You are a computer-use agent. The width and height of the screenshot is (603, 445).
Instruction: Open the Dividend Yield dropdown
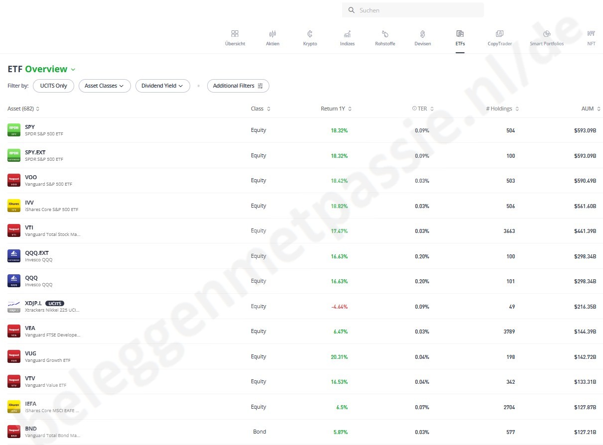coord(162,86)
